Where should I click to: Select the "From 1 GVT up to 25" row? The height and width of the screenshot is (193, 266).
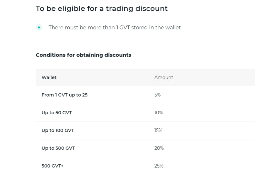tap(64, 95)
